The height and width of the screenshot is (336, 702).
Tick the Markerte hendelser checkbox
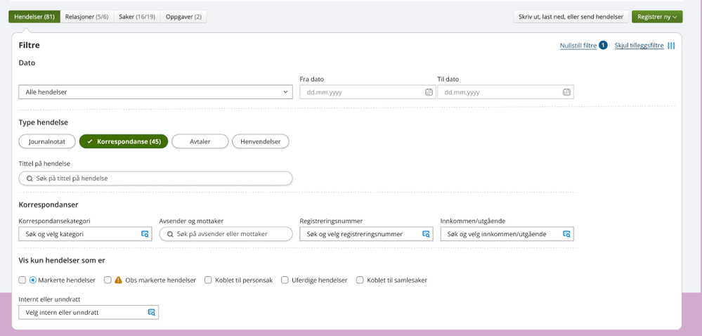(22, 280)
